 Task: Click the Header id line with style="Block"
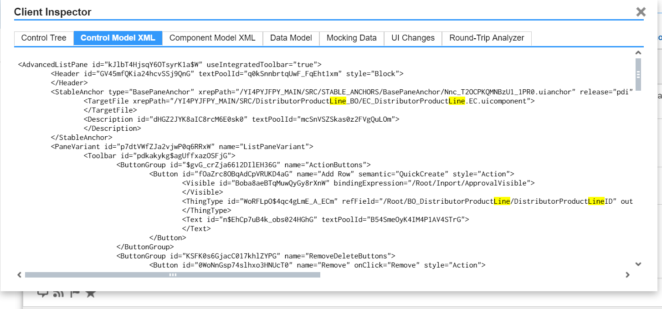coord(227,74)
